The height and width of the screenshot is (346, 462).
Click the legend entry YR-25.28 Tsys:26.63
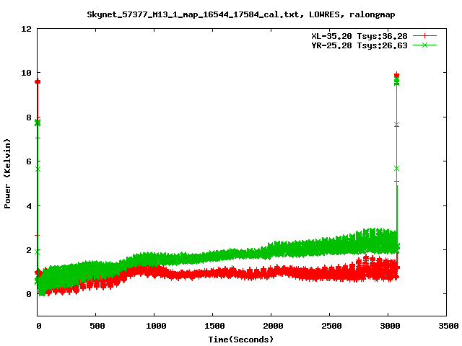(359, 45)
